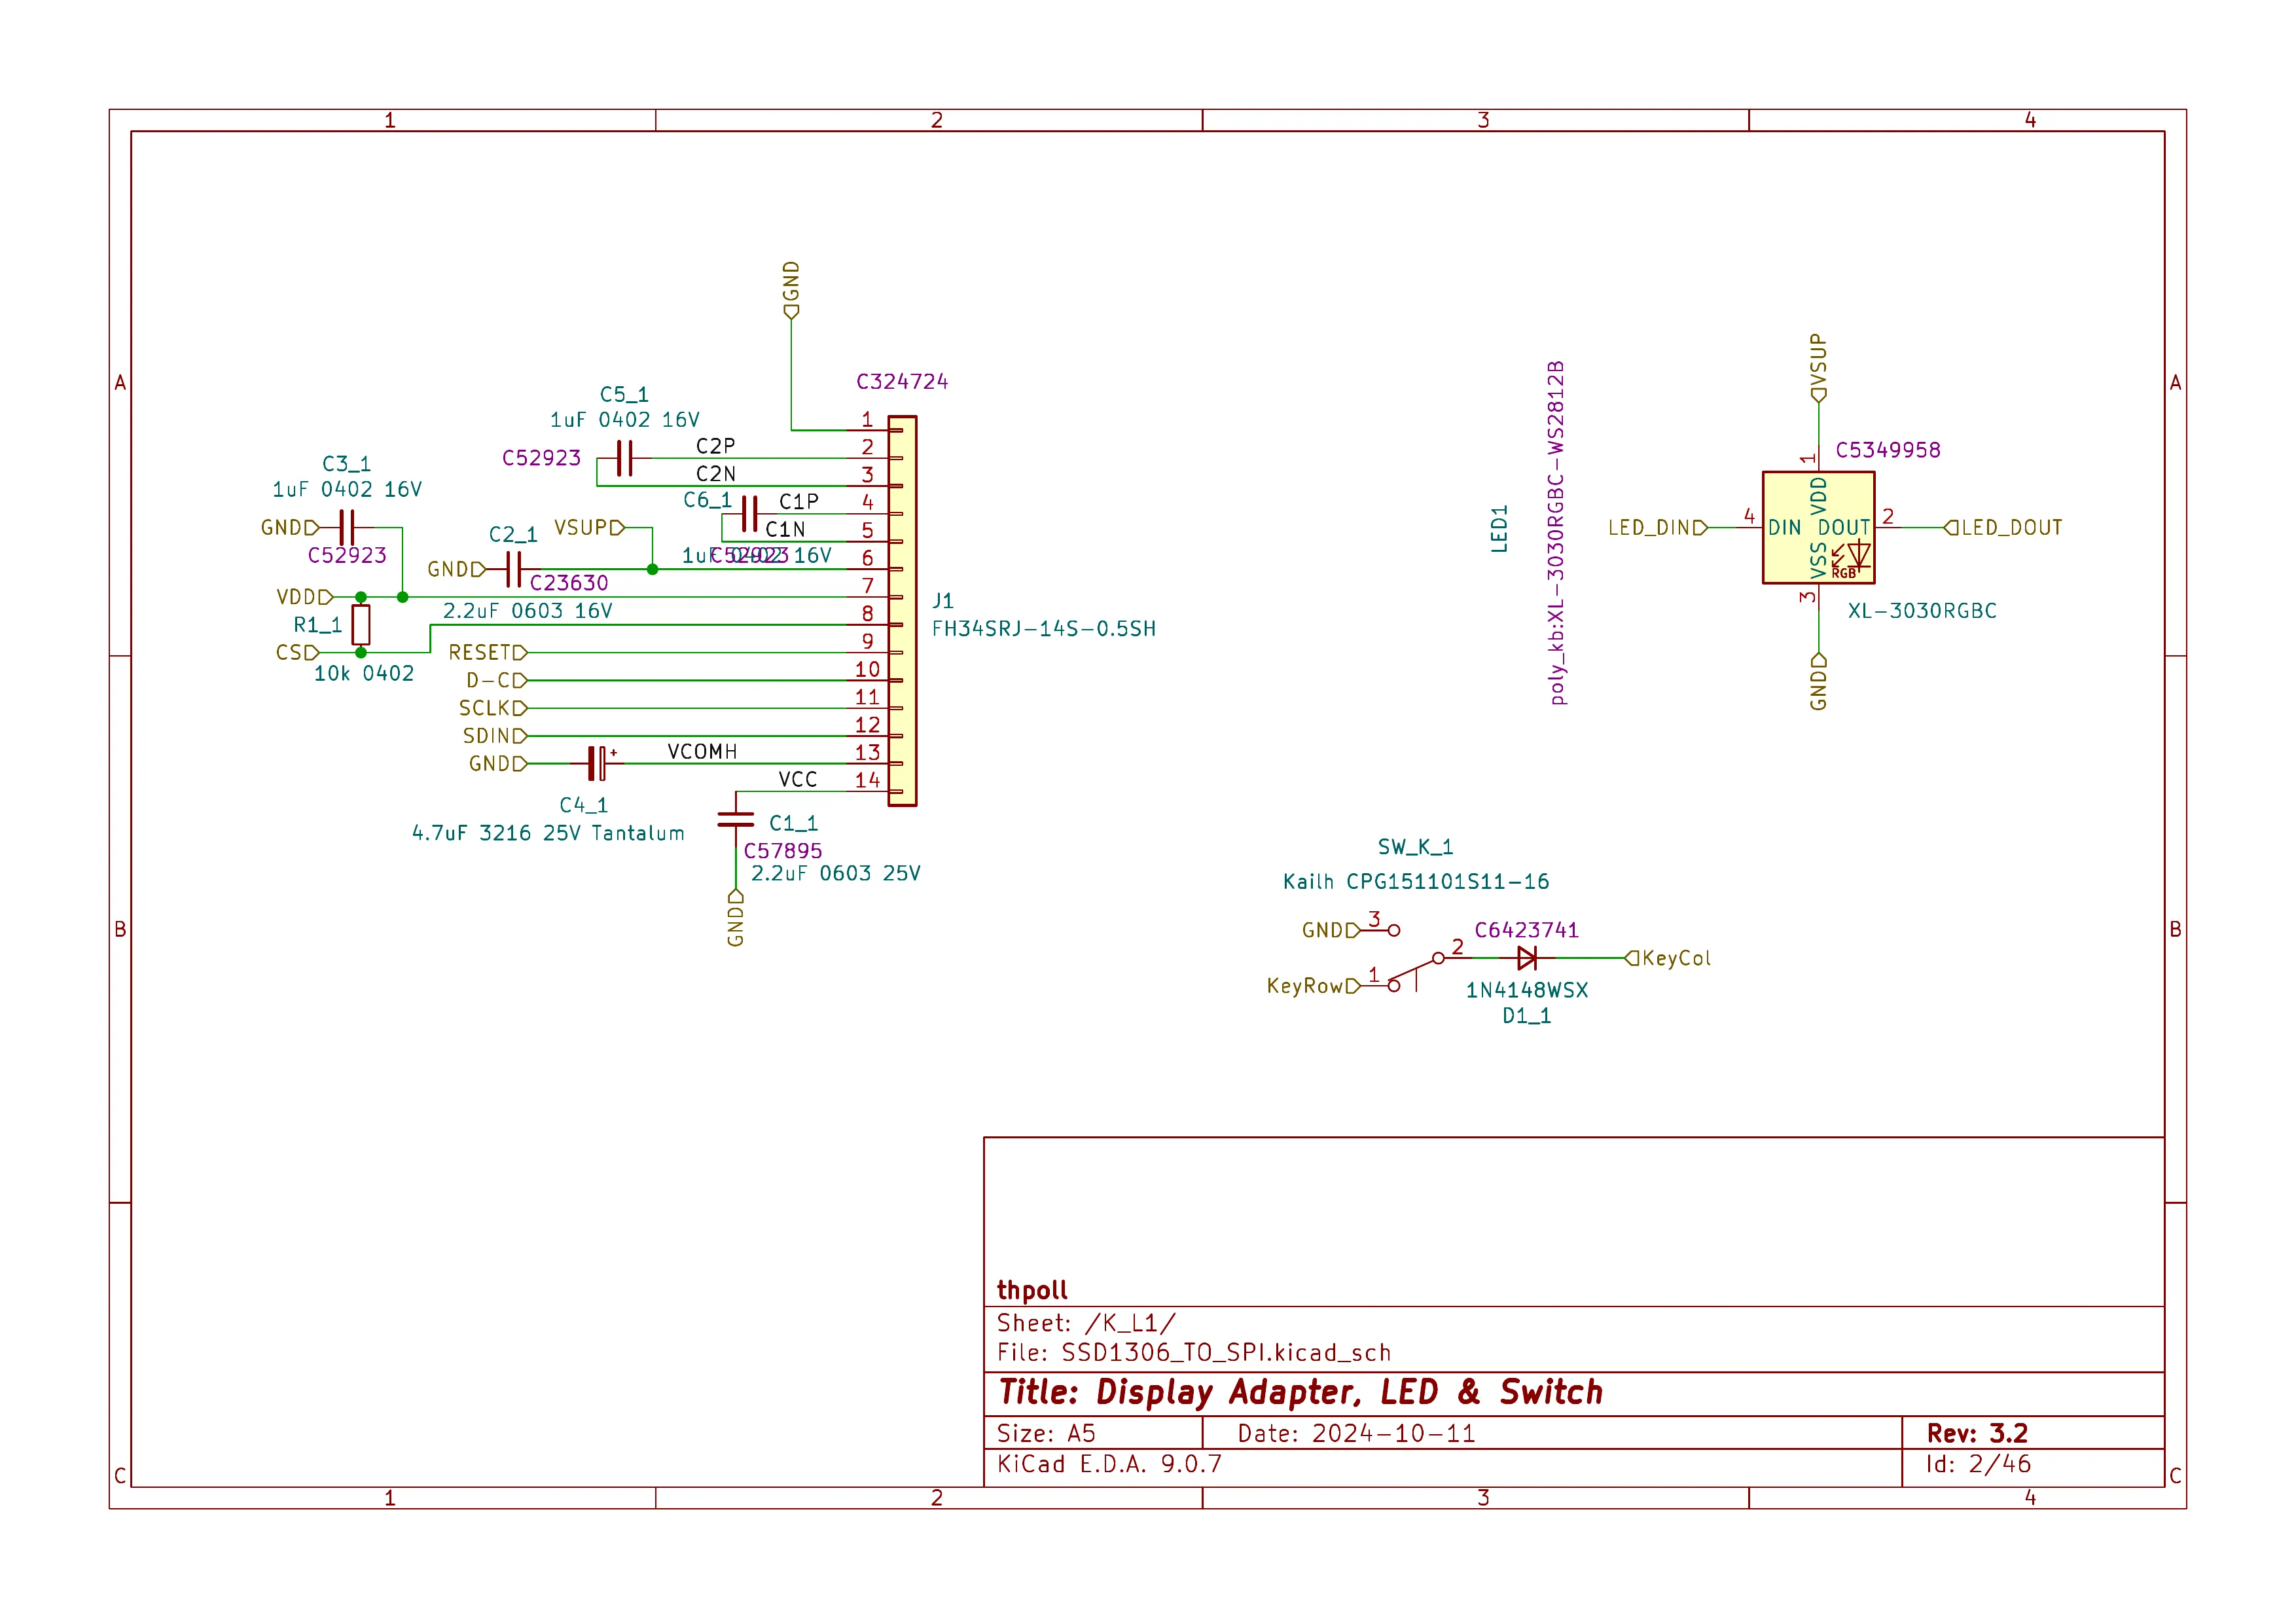
Task: Click the GND label below the LED
Action: click(1818, 682)
